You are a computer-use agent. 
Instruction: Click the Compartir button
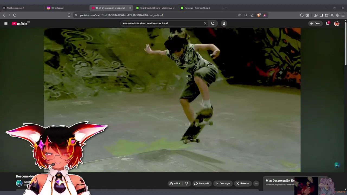[202, 183]
